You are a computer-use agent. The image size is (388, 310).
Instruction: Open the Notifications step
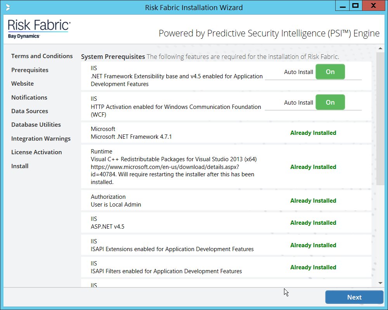tap(29, 98)
